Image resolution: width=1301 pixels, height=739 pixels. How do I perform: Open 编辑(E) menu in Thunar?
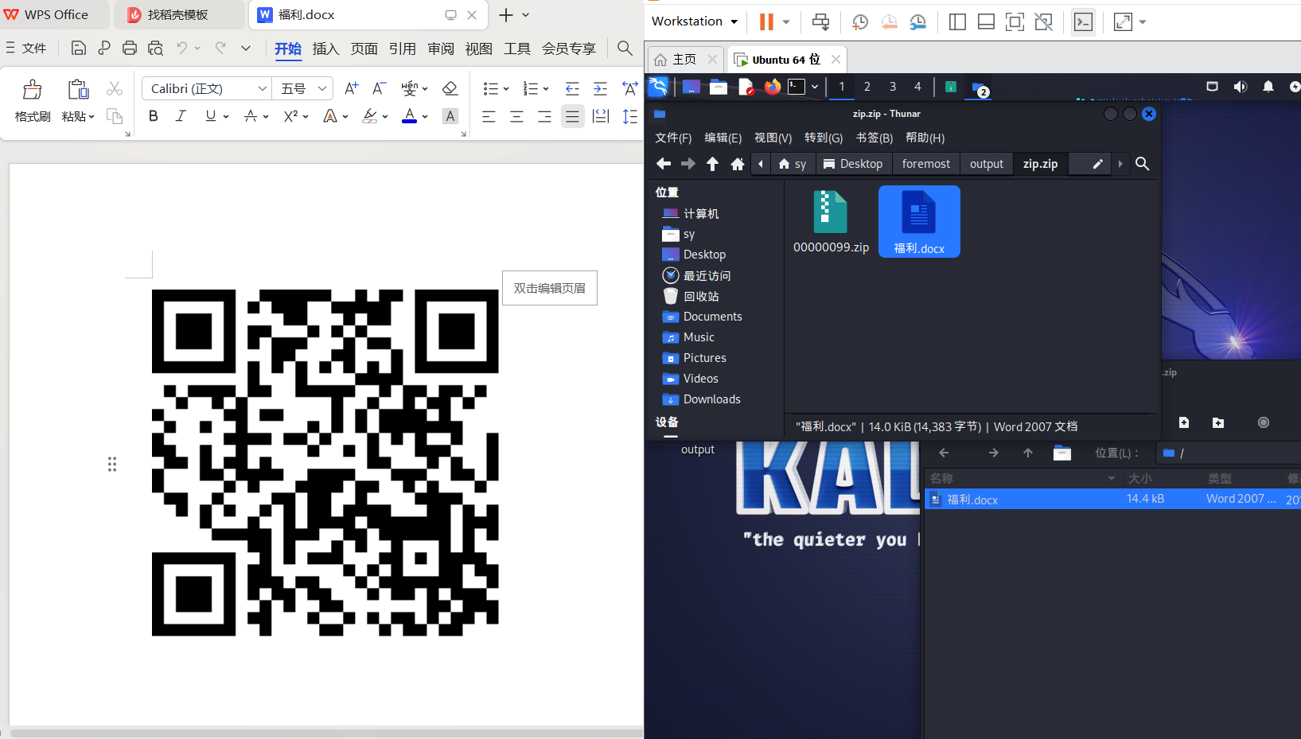tap(723, 138)
